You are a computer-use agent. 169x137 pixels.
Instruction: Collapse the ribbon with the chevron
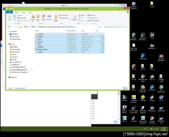point(125,12)
